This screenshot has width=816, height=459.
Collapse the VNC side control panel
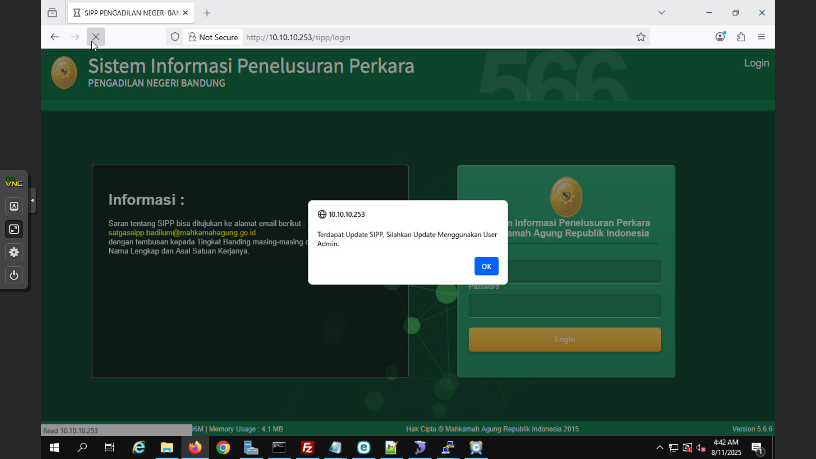(x=33, y=200)
